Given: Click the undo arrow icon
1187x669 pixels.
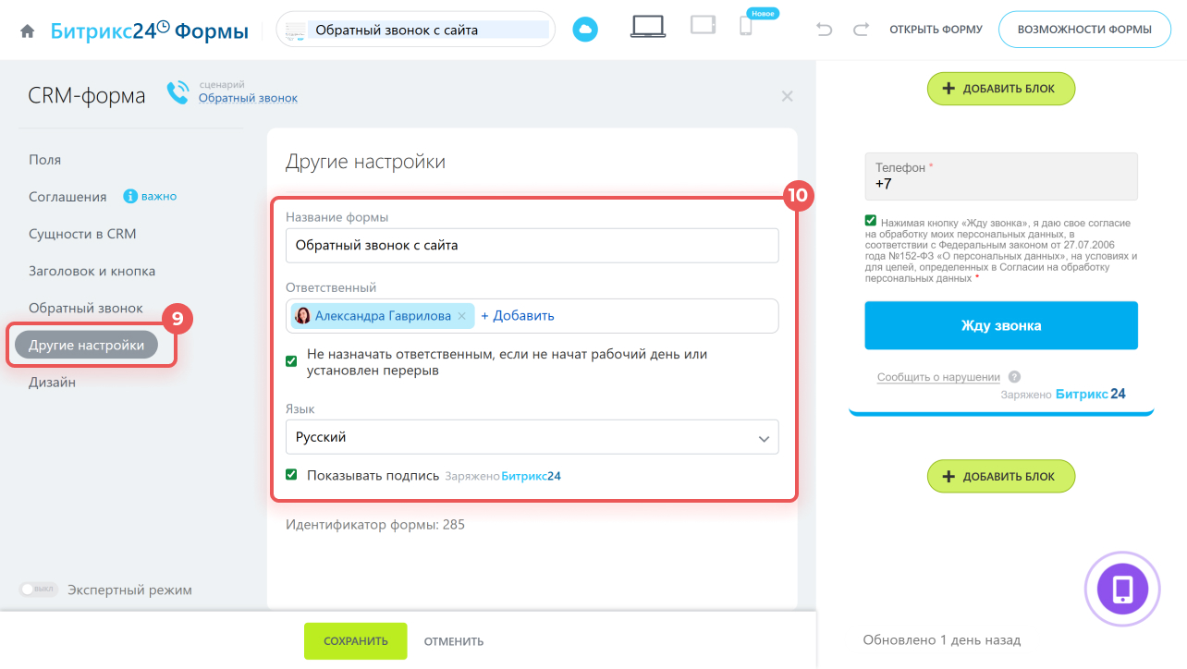Looking at the screenshot, I should click(x=825, y=30).
